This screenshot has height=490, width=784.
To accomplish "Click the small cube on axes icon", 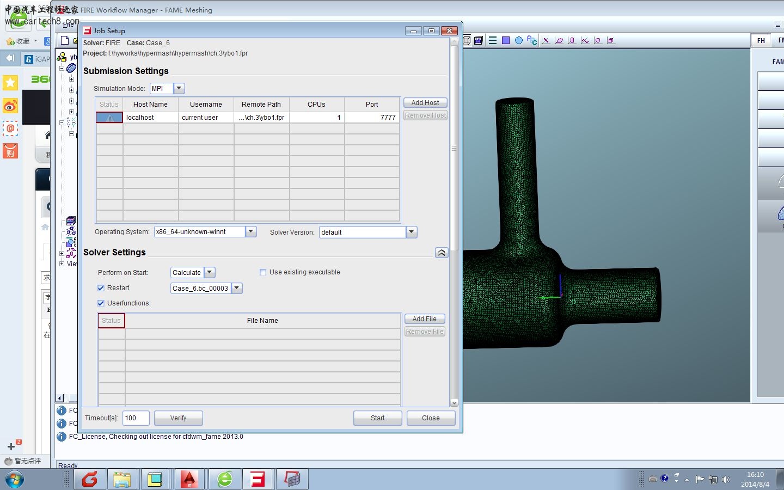I will tap(611, 40).
